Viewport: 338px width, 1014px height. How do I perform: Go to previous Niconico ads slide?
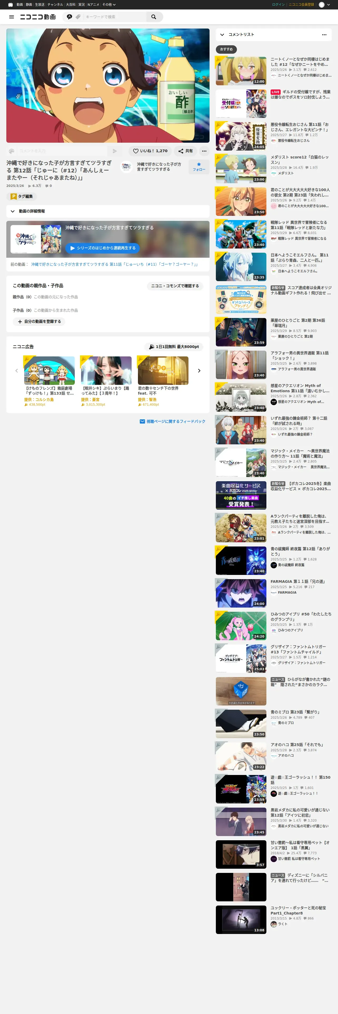[x=17, y=370]
